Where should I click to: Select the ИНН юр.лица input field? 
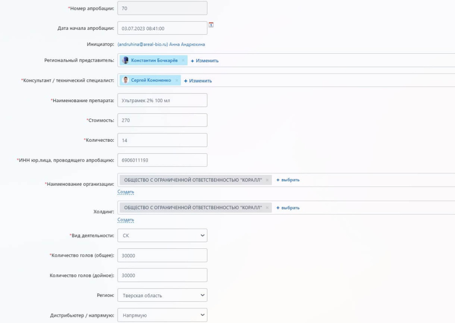(162, 160)
